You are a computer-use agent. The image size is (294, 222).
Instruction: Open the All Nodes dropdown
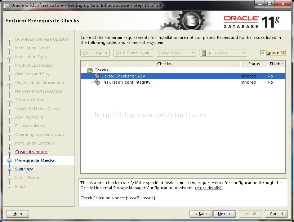(x=223, y=53)
